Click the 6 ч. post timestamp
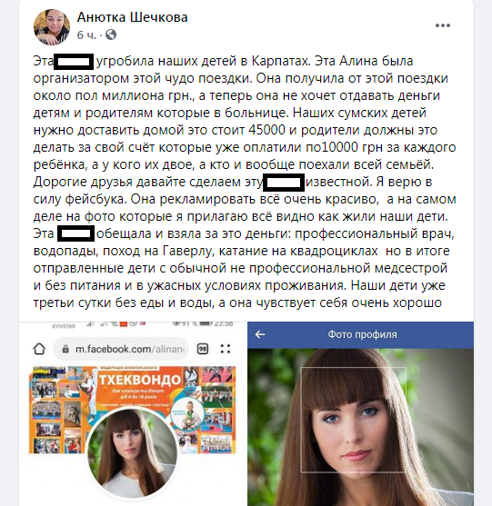This screenshot has height=506, width=492. (x=86, y=35)
